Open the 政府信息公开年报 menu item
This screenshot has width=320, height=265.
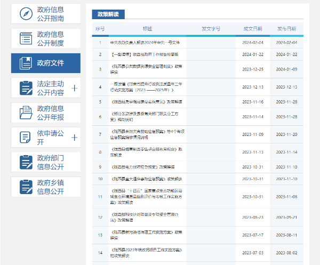coord(51,113)
